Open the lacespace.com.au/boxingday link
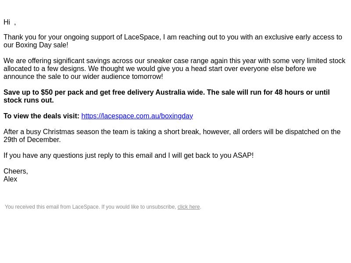The image size is (351, 263). (x=137, y=116)
